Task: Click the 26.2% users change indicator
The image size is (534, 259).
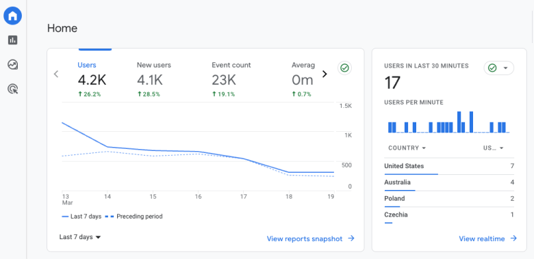Action: [89, 94]
